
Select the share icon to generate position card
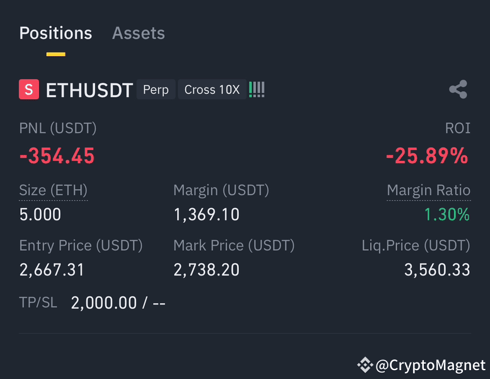(x=459, y=89)
